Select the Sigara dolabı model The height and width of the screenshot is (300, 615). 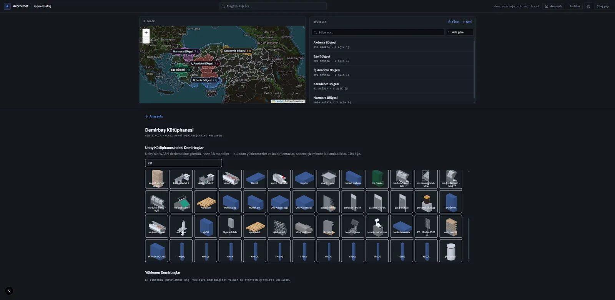(230, 226)
